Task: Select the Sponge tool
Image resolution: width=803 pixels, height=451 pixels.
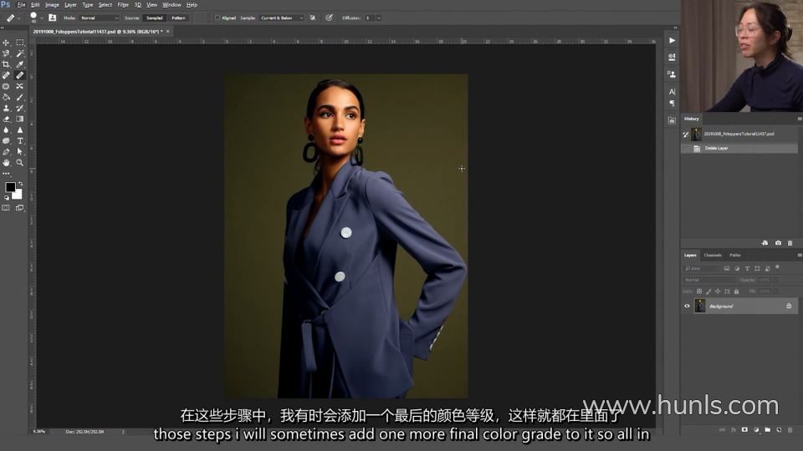Action: [6, 141]
